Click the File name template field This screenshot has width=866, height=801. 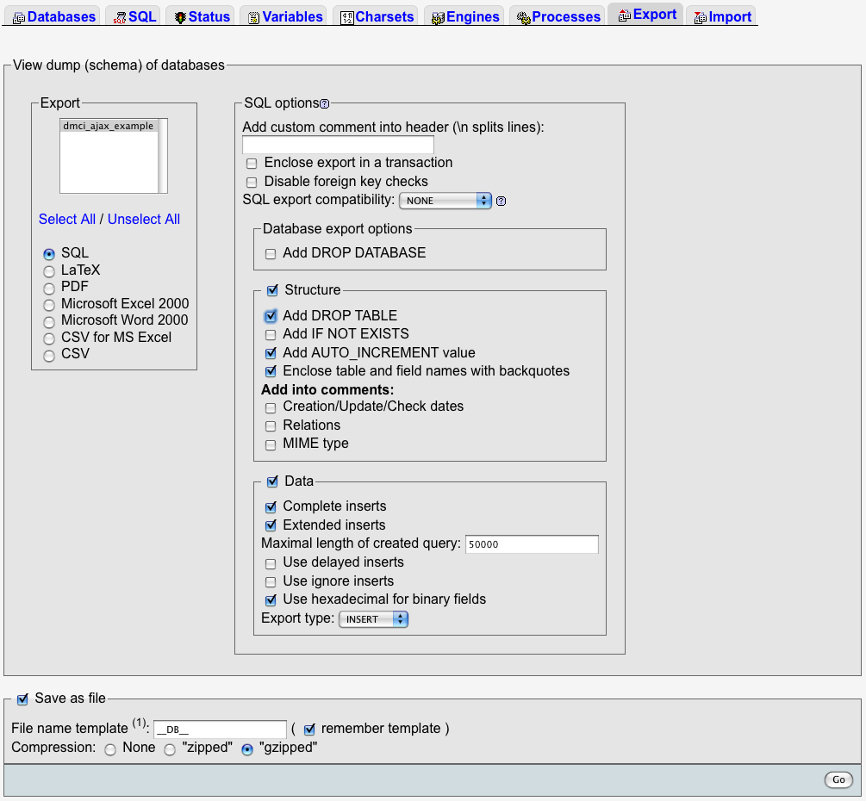coord(220,730)
